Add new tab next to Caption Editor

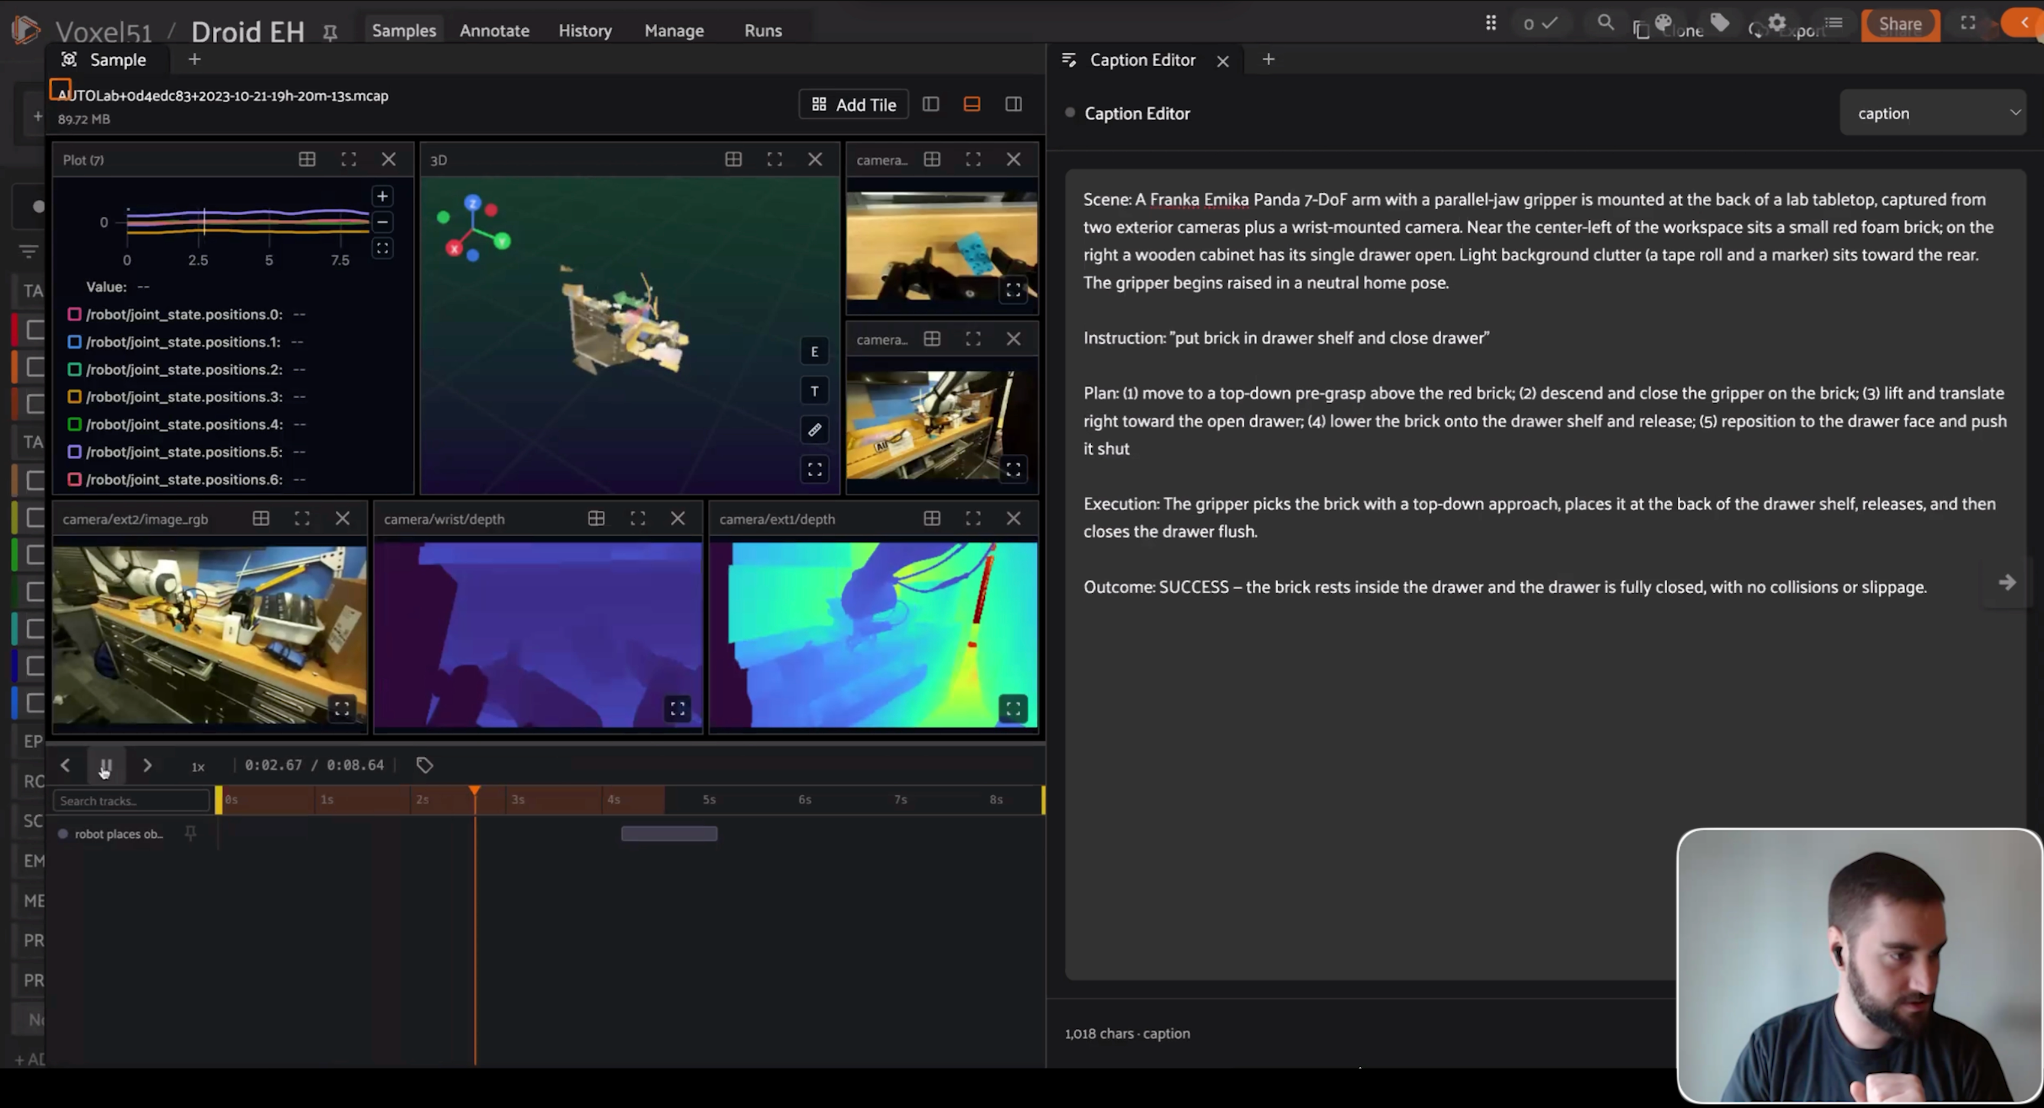(x=1268, y=60)
